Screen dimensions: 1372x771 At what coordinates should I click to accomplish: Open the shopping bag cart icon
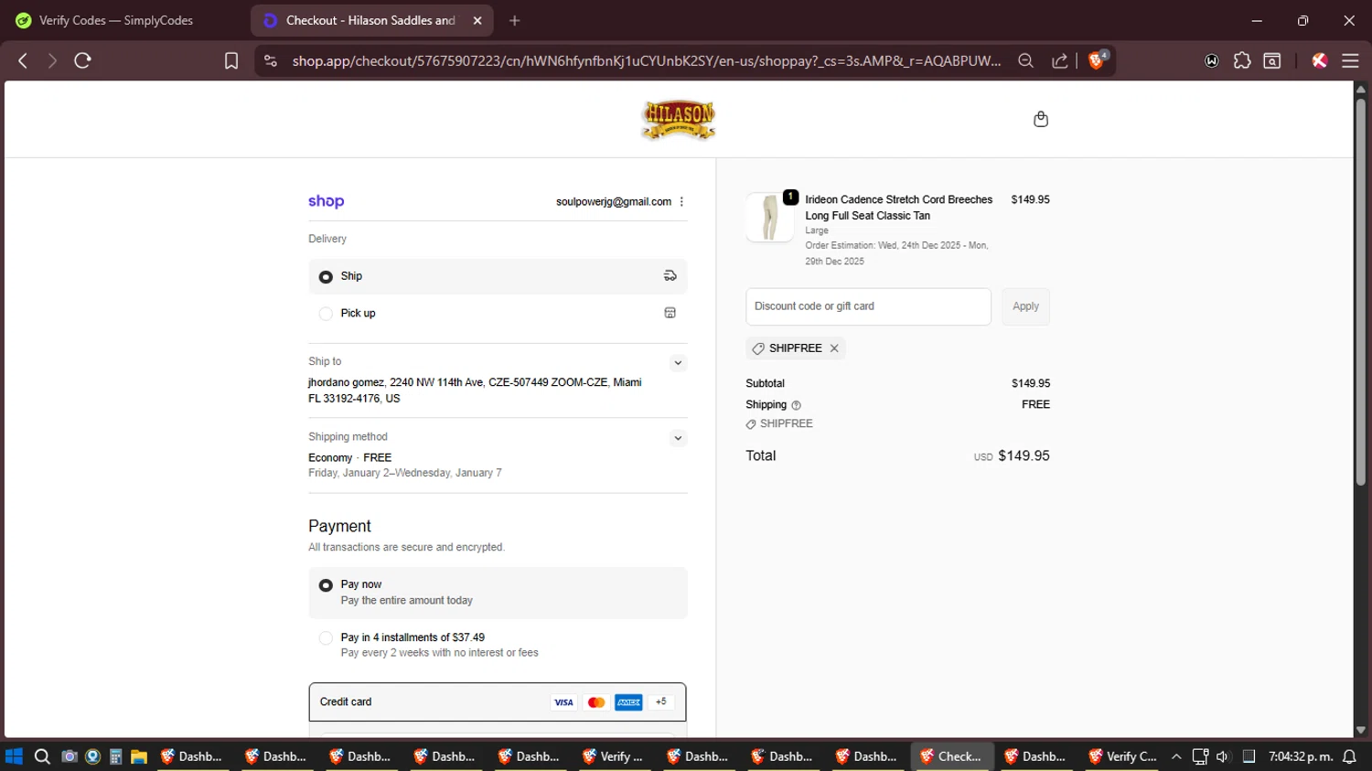(x=1040, y=119)
